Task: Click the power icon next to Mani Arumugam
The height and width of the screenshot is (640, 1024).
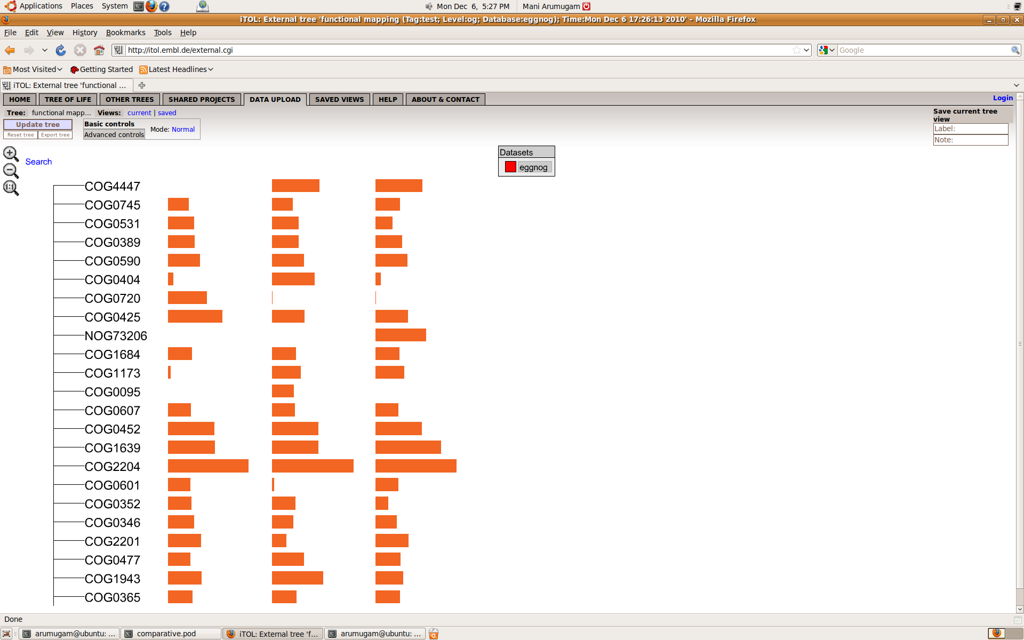Action: click(587, 6)
